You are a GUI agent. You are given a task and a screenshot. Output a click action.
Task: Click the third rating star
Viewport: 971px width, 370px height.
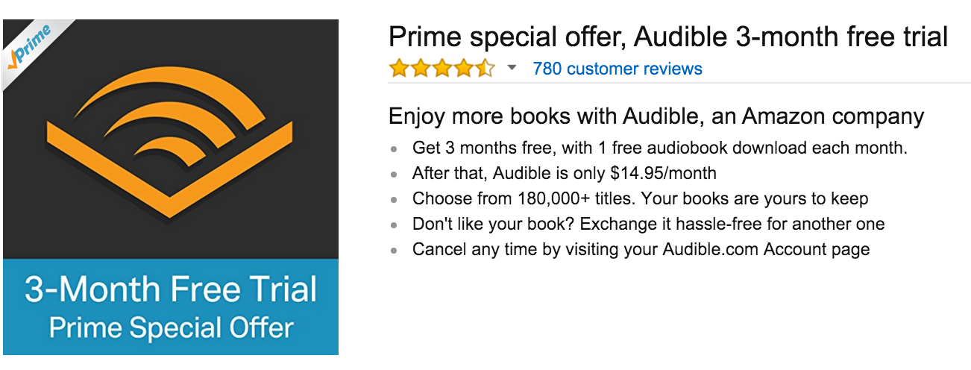442,69
